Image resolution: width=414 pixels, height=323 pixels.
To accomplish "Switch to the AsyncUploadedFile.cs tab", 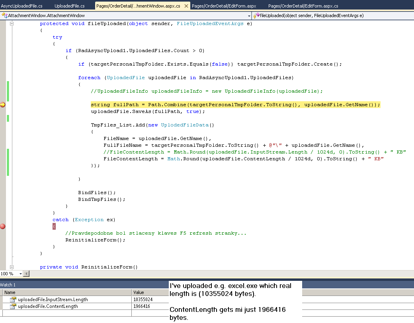I will click(22, 6).
